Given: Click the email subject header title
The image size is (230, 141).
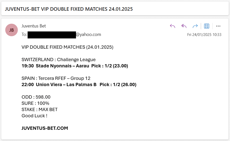Looking at the screenshot, I should click(69, 9).
